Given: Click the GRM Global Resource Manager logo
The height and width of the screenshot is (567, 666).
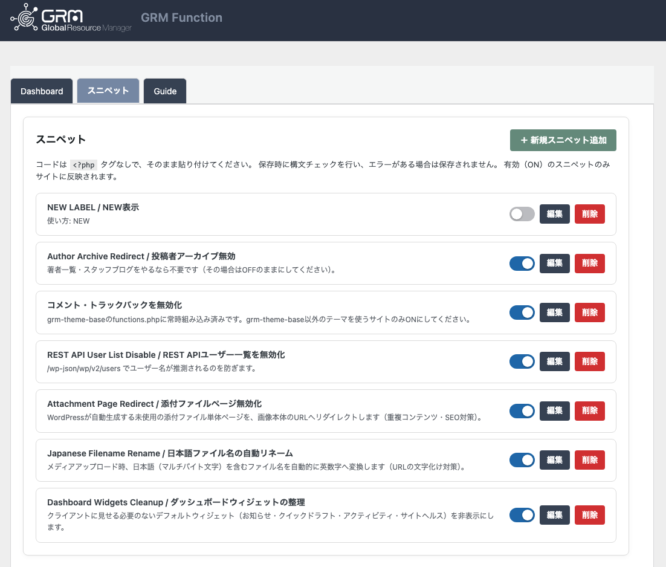Looking at the screenshot, I should (x=71, y=18).
